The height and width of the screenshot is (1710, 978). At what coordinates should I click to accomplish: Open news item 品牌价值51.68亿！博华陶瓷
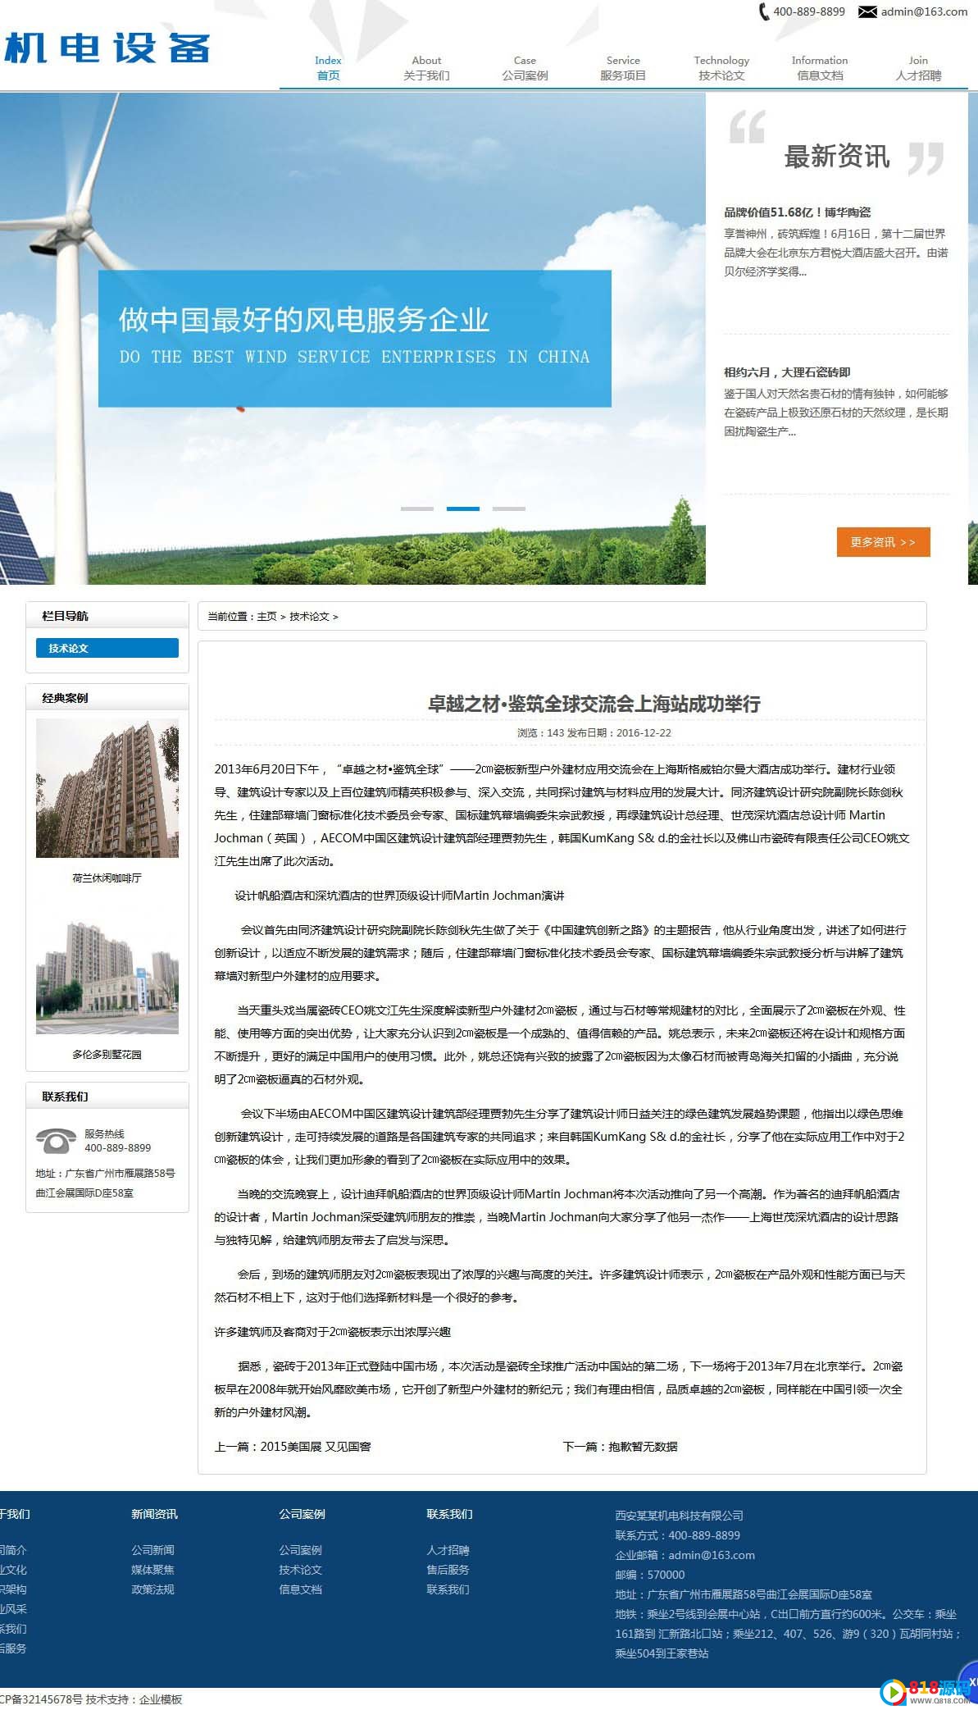click(797, 212)
